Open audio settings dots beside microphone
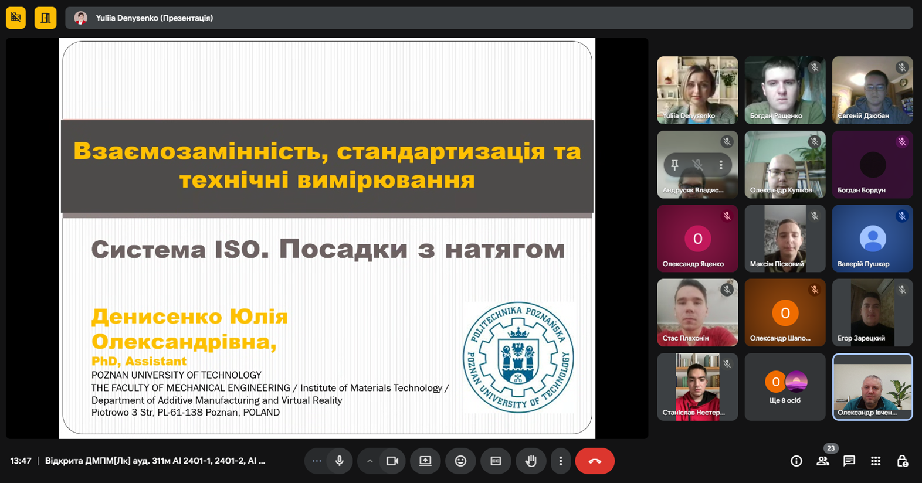Viewport: 922px width, 483px height. 317,461
